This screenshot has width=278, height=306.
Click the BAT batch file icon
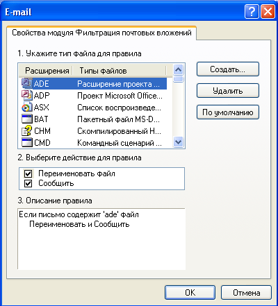point(26,119)
